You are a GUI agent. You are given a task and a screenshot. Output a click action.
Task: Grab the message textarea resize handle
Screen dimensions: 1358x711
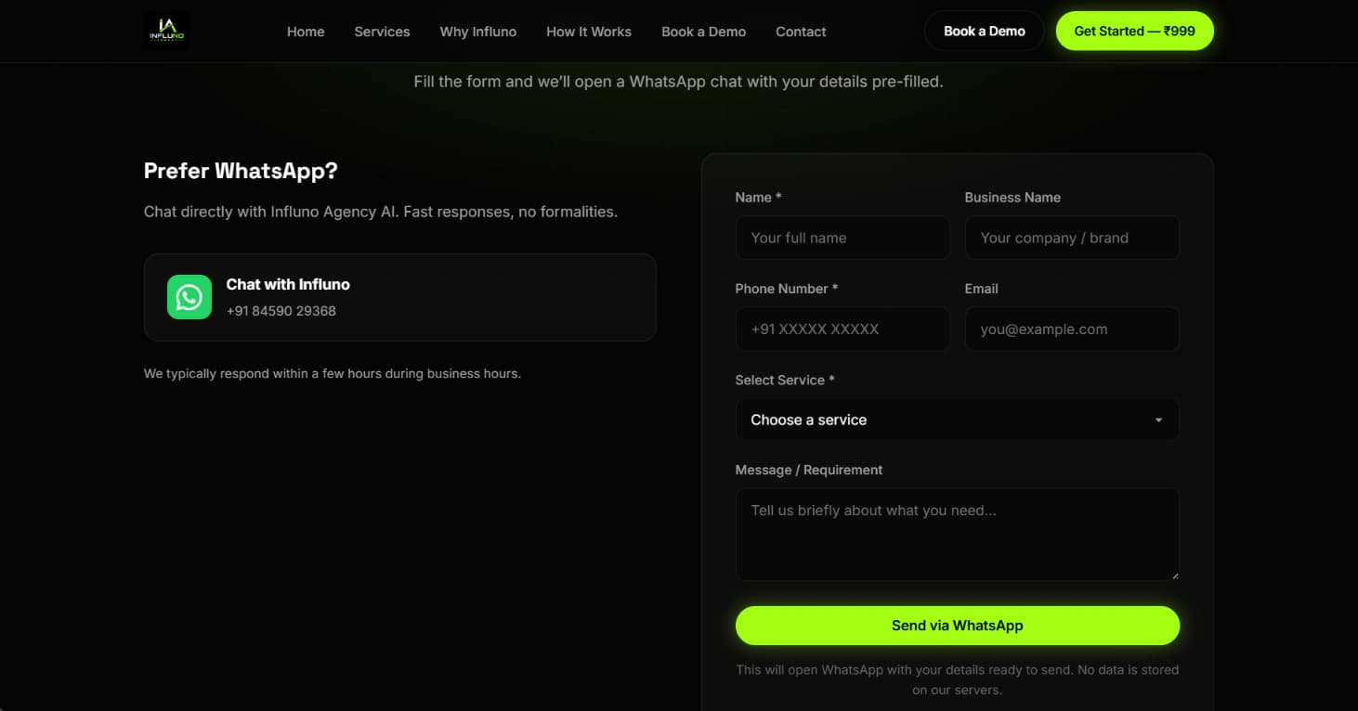[x=1174, y=575]
